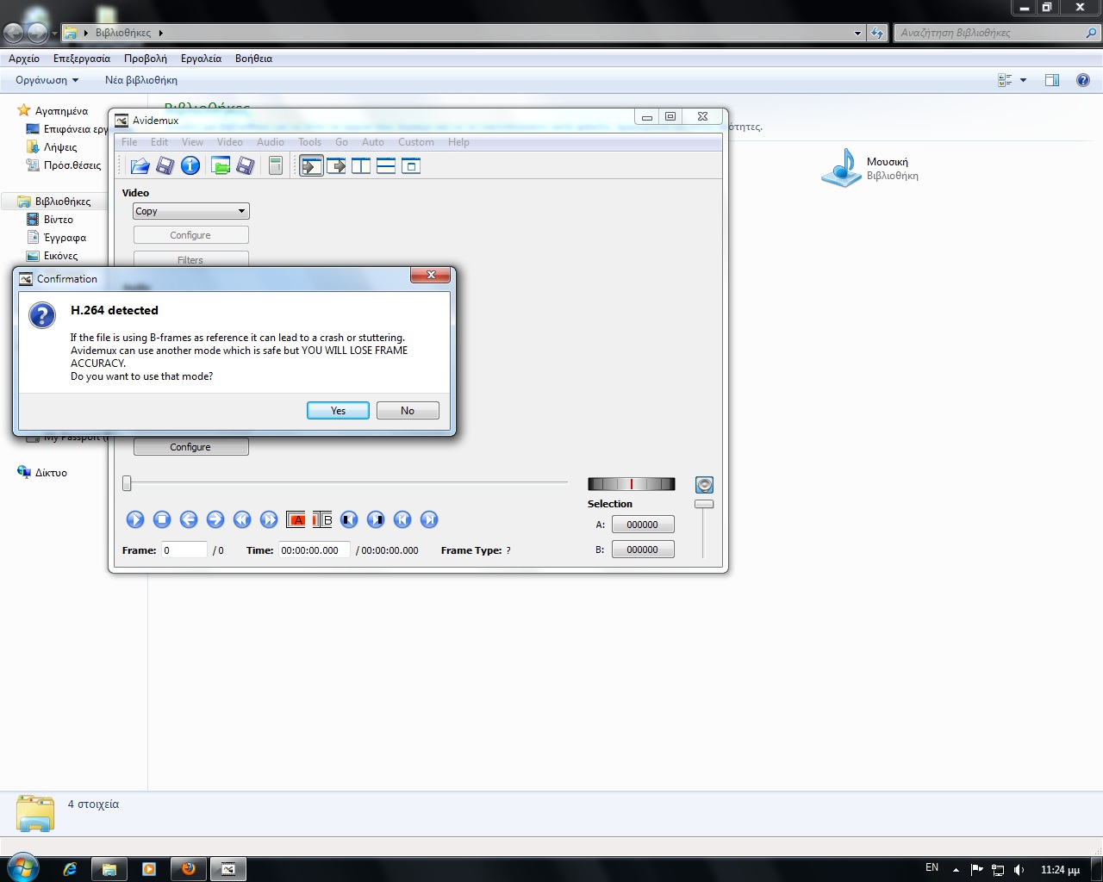Toggle the Explorer preview pane icon

[x=1052, y=80]
